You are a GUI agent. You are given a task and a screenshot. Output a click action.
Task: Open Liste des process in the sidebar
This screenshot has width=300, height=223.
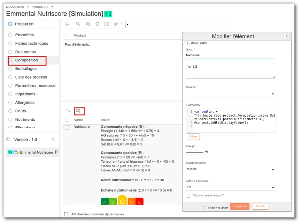[31, 77]
